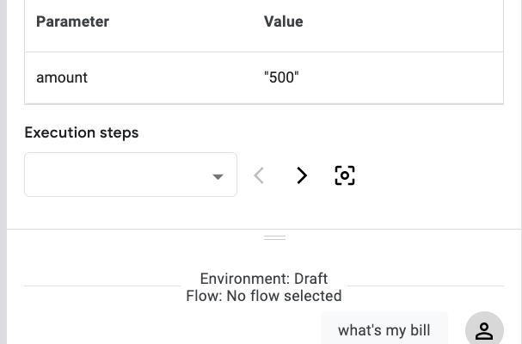
Task: Click the blank area right of the focus icon
Action: (x=430, y=175)
